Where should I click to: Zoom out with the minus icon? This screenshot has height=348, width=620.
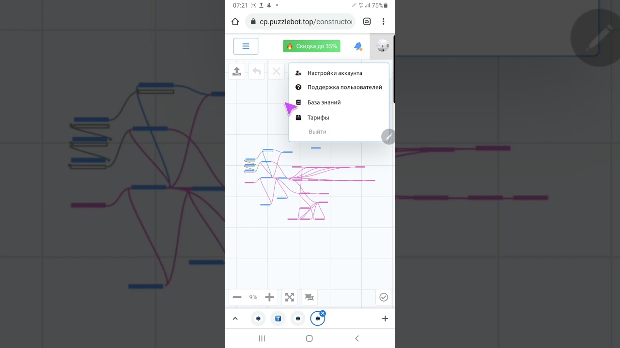pos(237,297)
